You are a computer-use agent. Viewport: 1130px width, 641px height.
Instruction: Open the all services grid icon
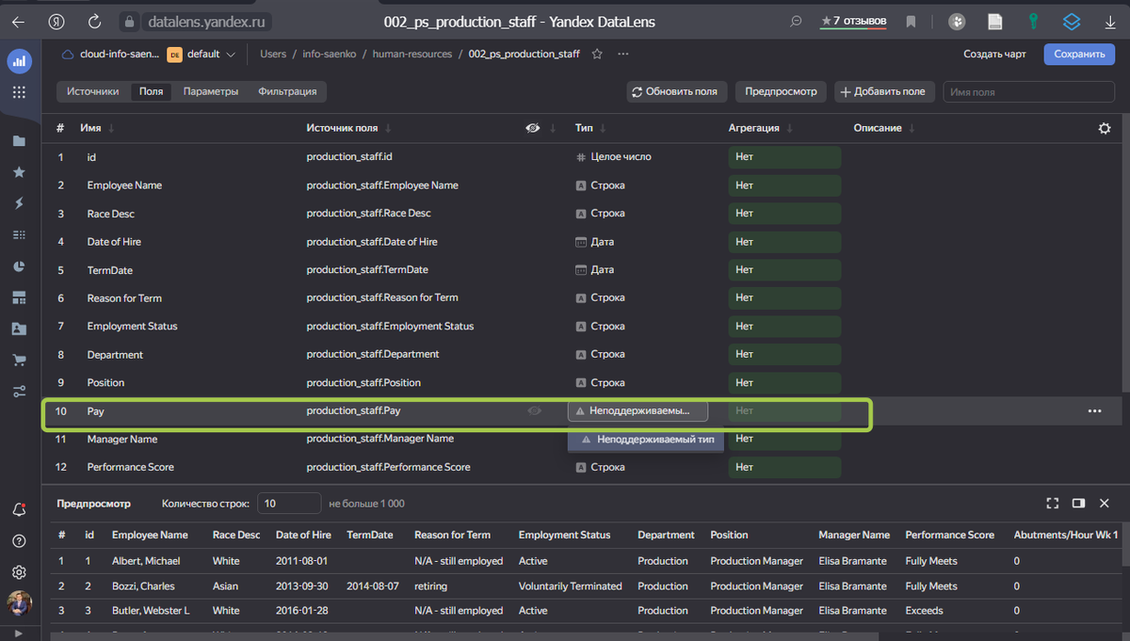(19, 92)
